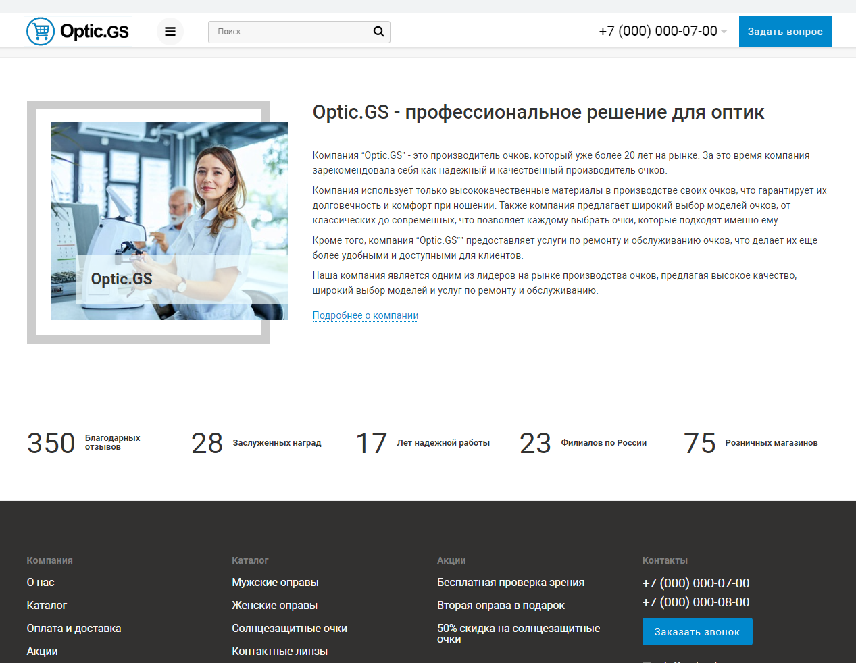Expand the phone number dropdown arrow
The width and height of the screenshot is (856, 663).
pyautogui.click(x=724, y=32)
